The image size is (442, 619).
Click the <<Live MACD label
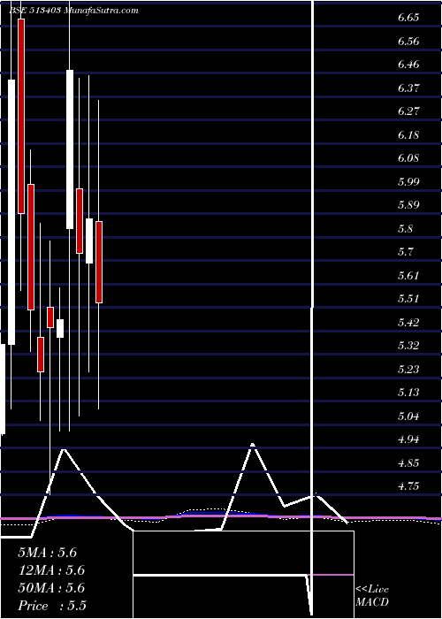(x=372, y=596)
